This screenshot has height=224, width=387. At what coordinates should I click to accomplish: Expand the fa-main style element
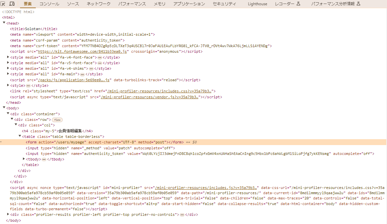(x=8, y=74)
